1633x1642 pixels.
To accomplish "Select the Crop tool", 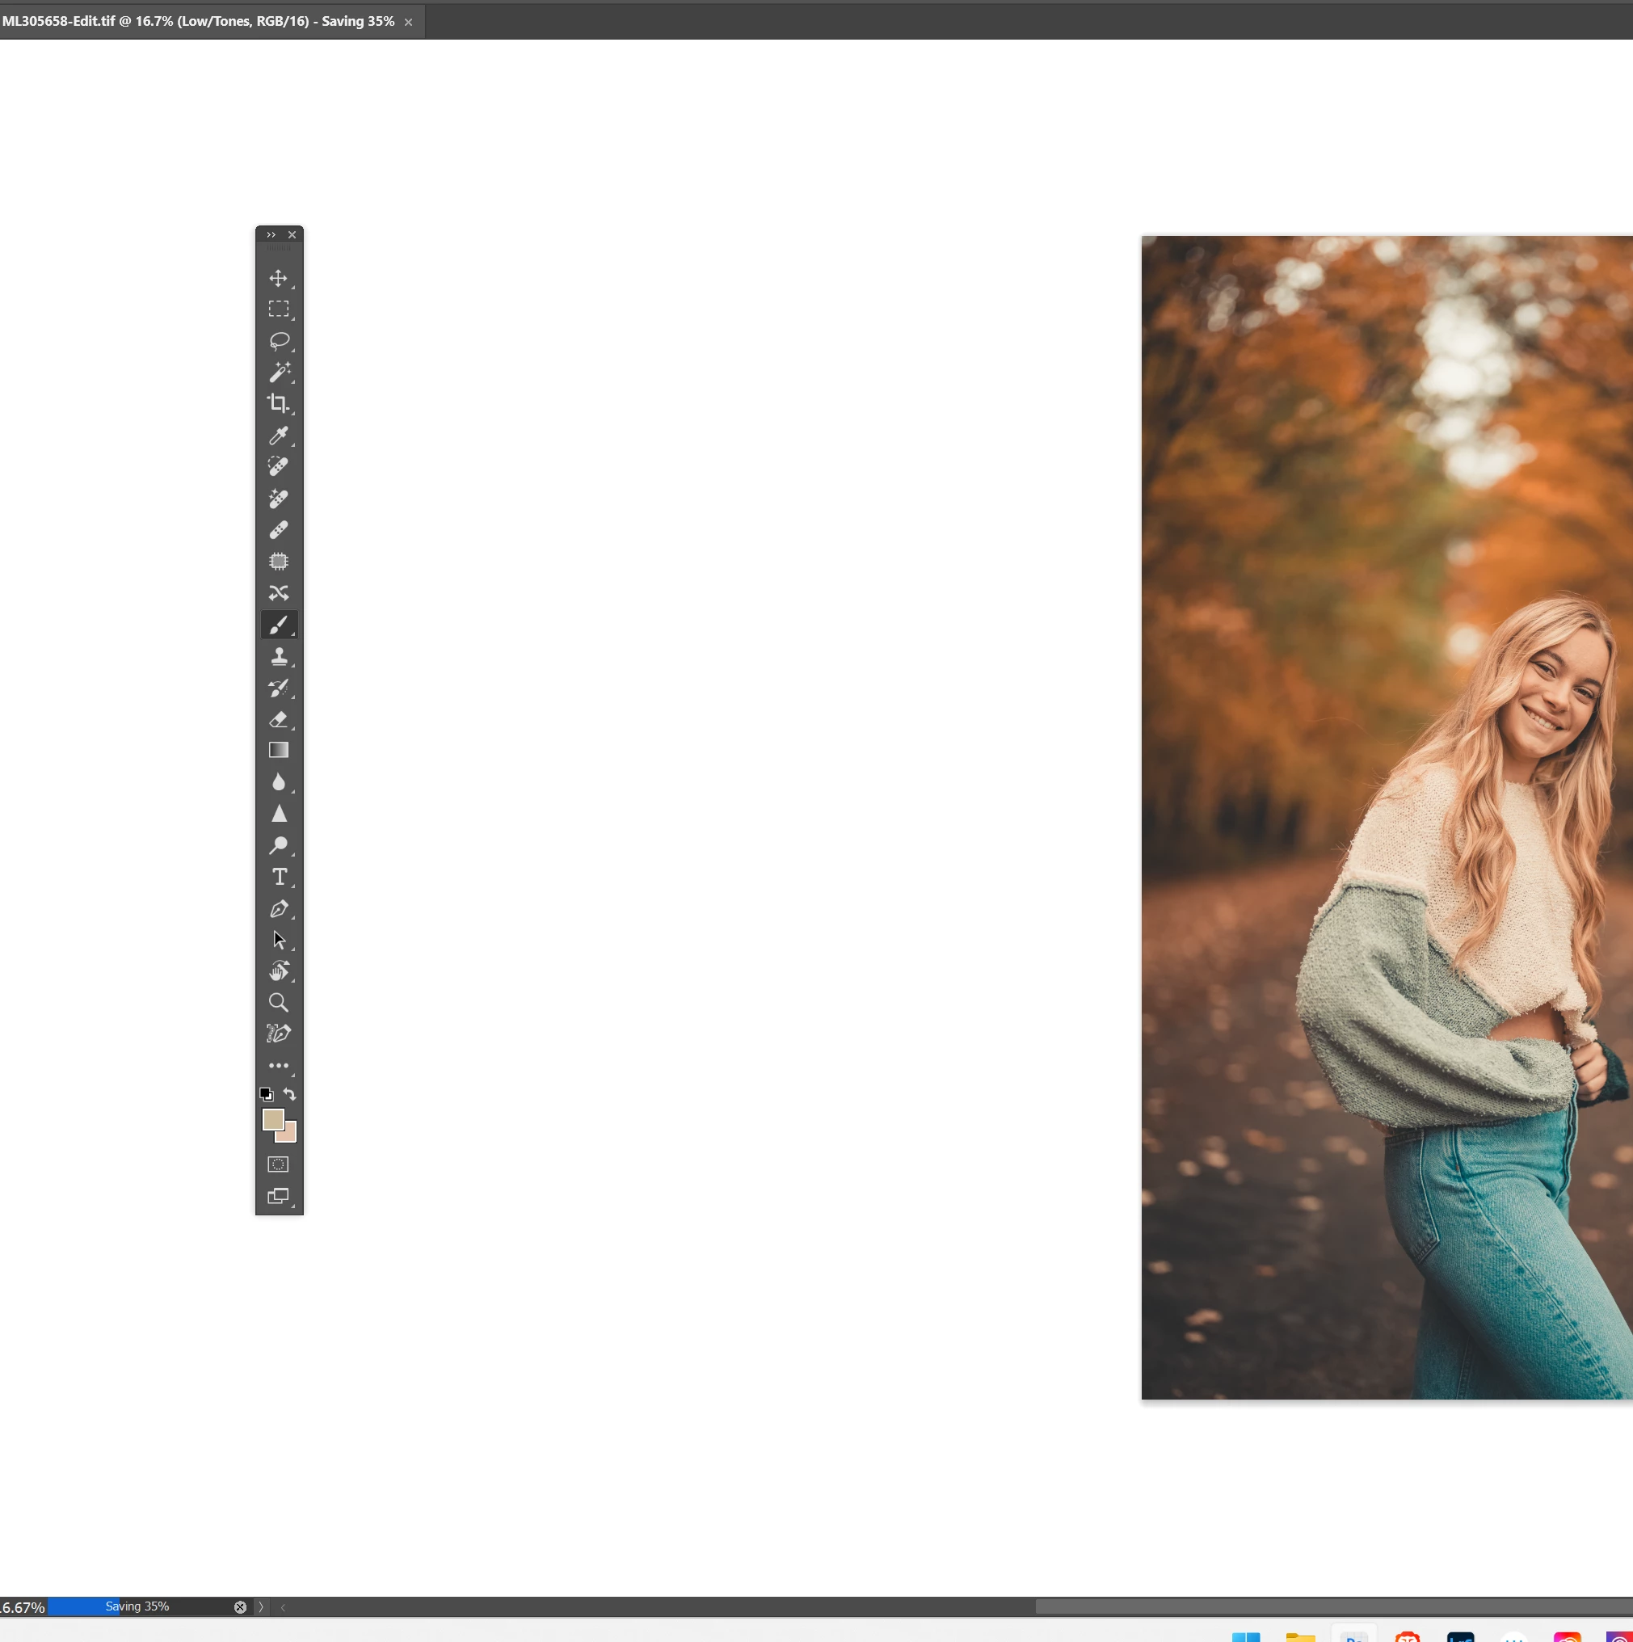I will click(278, 404).
